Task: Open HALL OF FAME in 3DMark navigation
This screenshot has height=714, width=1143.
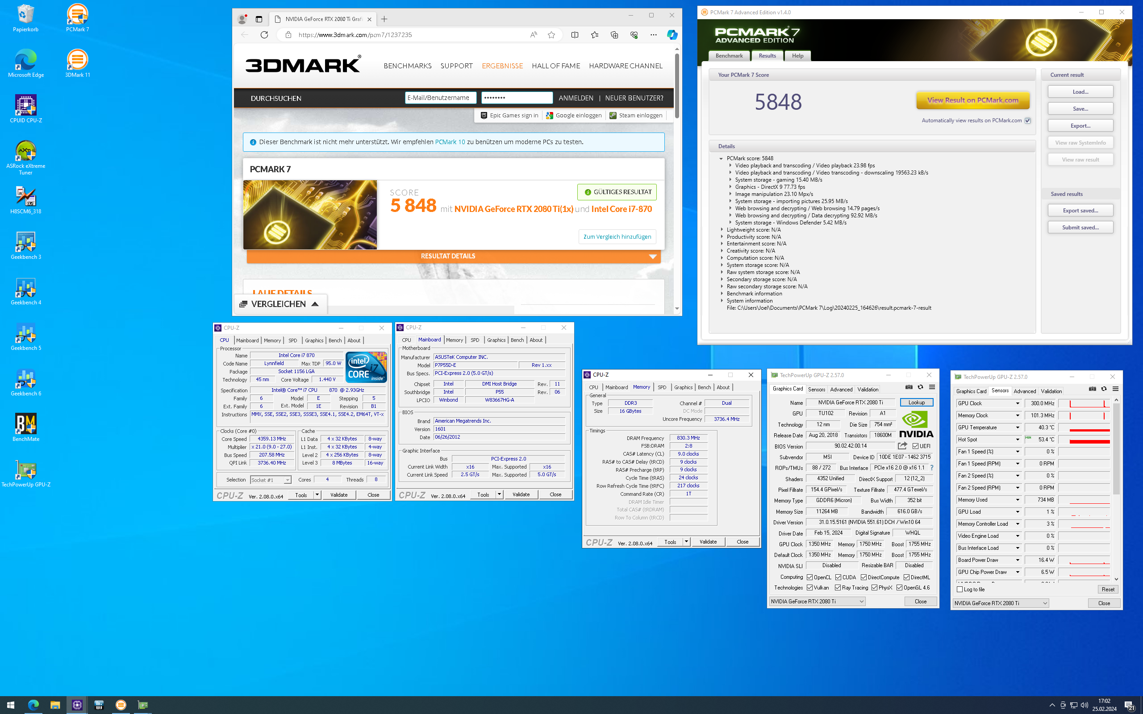Action: point(556,66)
